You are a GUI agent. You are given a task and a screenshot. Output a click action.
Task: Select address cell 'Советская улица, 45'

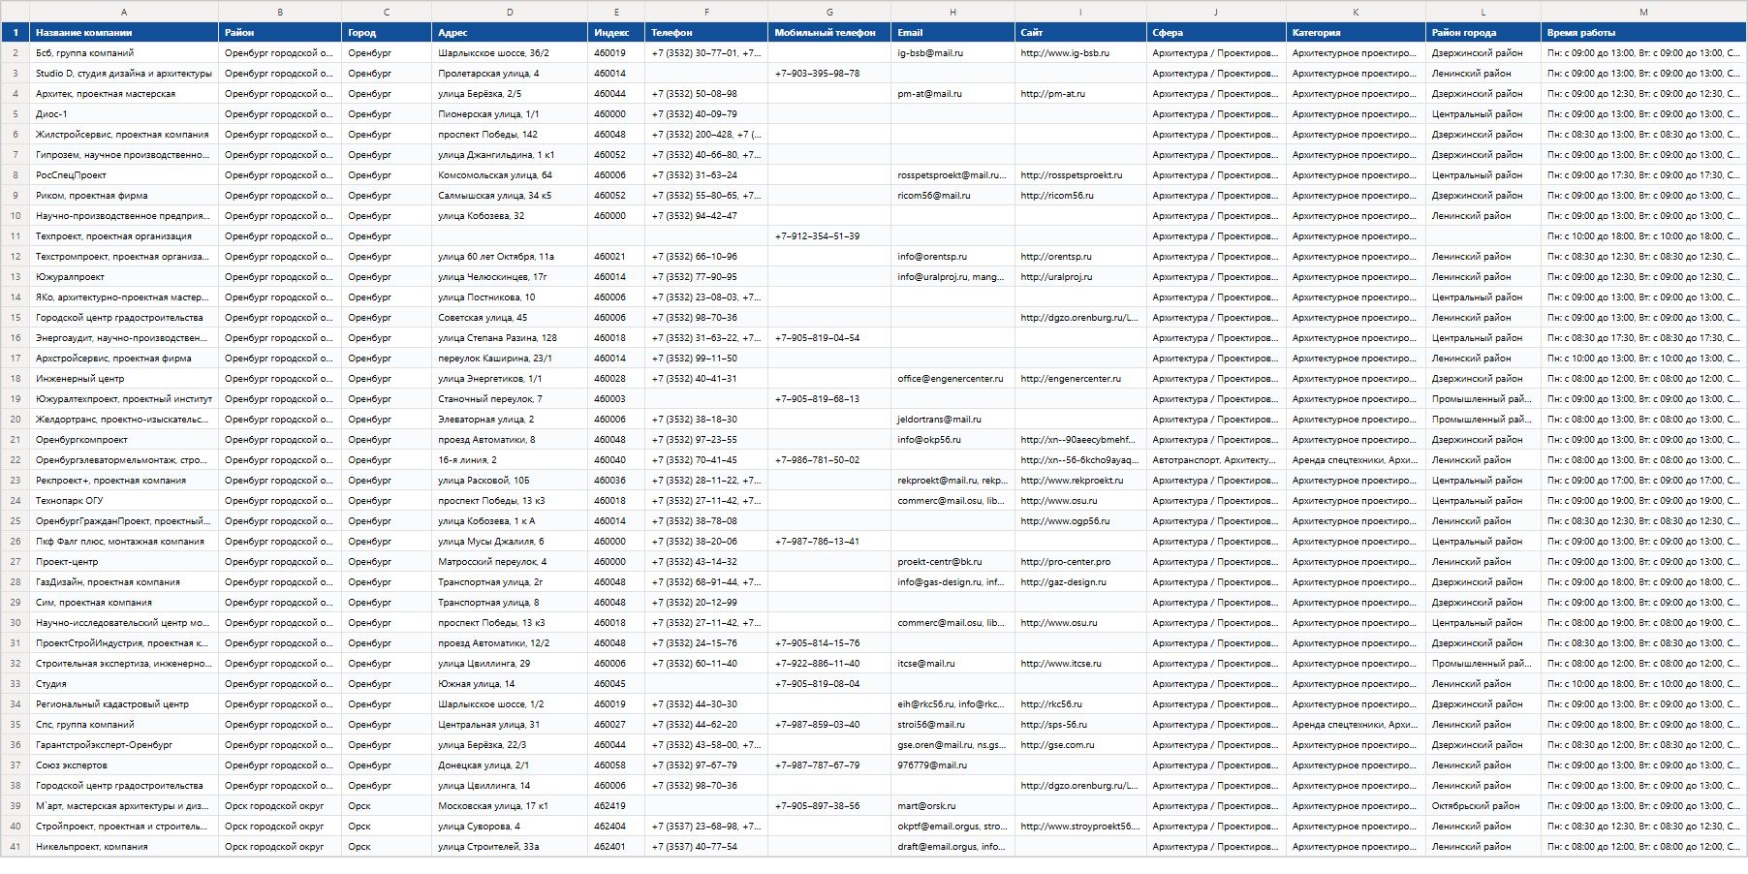point(510,318)
